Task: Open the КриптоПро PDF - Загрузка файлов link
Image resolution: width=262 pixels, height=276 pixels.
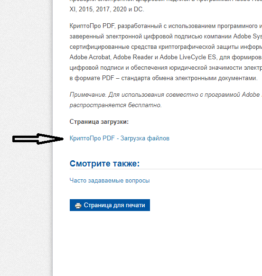Action: (x=120, y=138)
